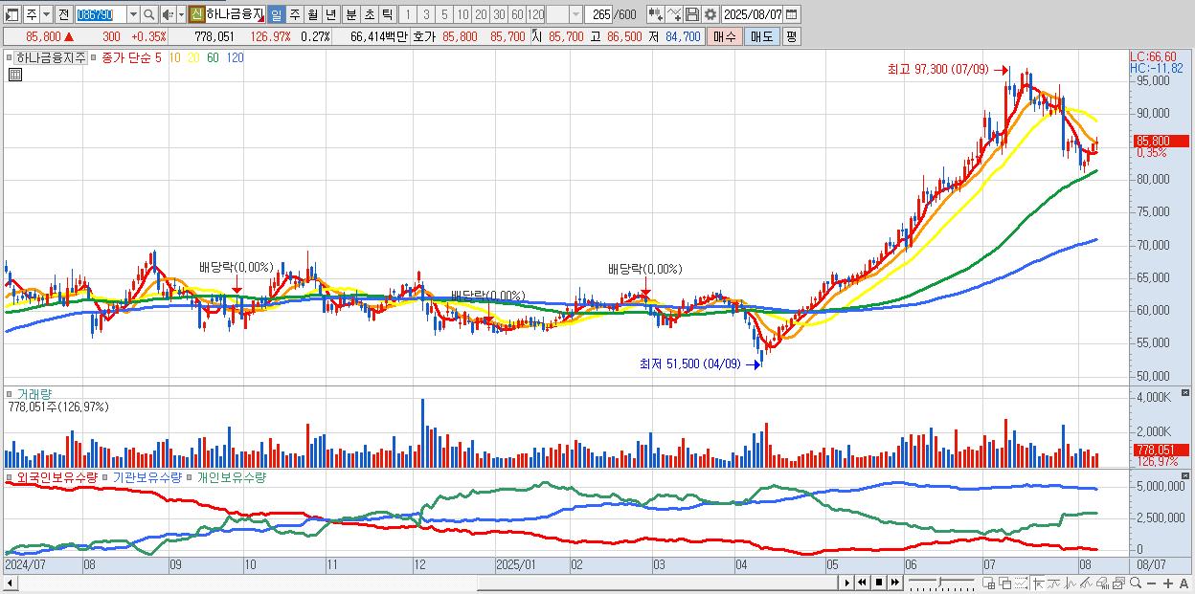The image size is (1195, 594).
Task: Click the magnifier stock search icon
Action: (x=148, y=14)
